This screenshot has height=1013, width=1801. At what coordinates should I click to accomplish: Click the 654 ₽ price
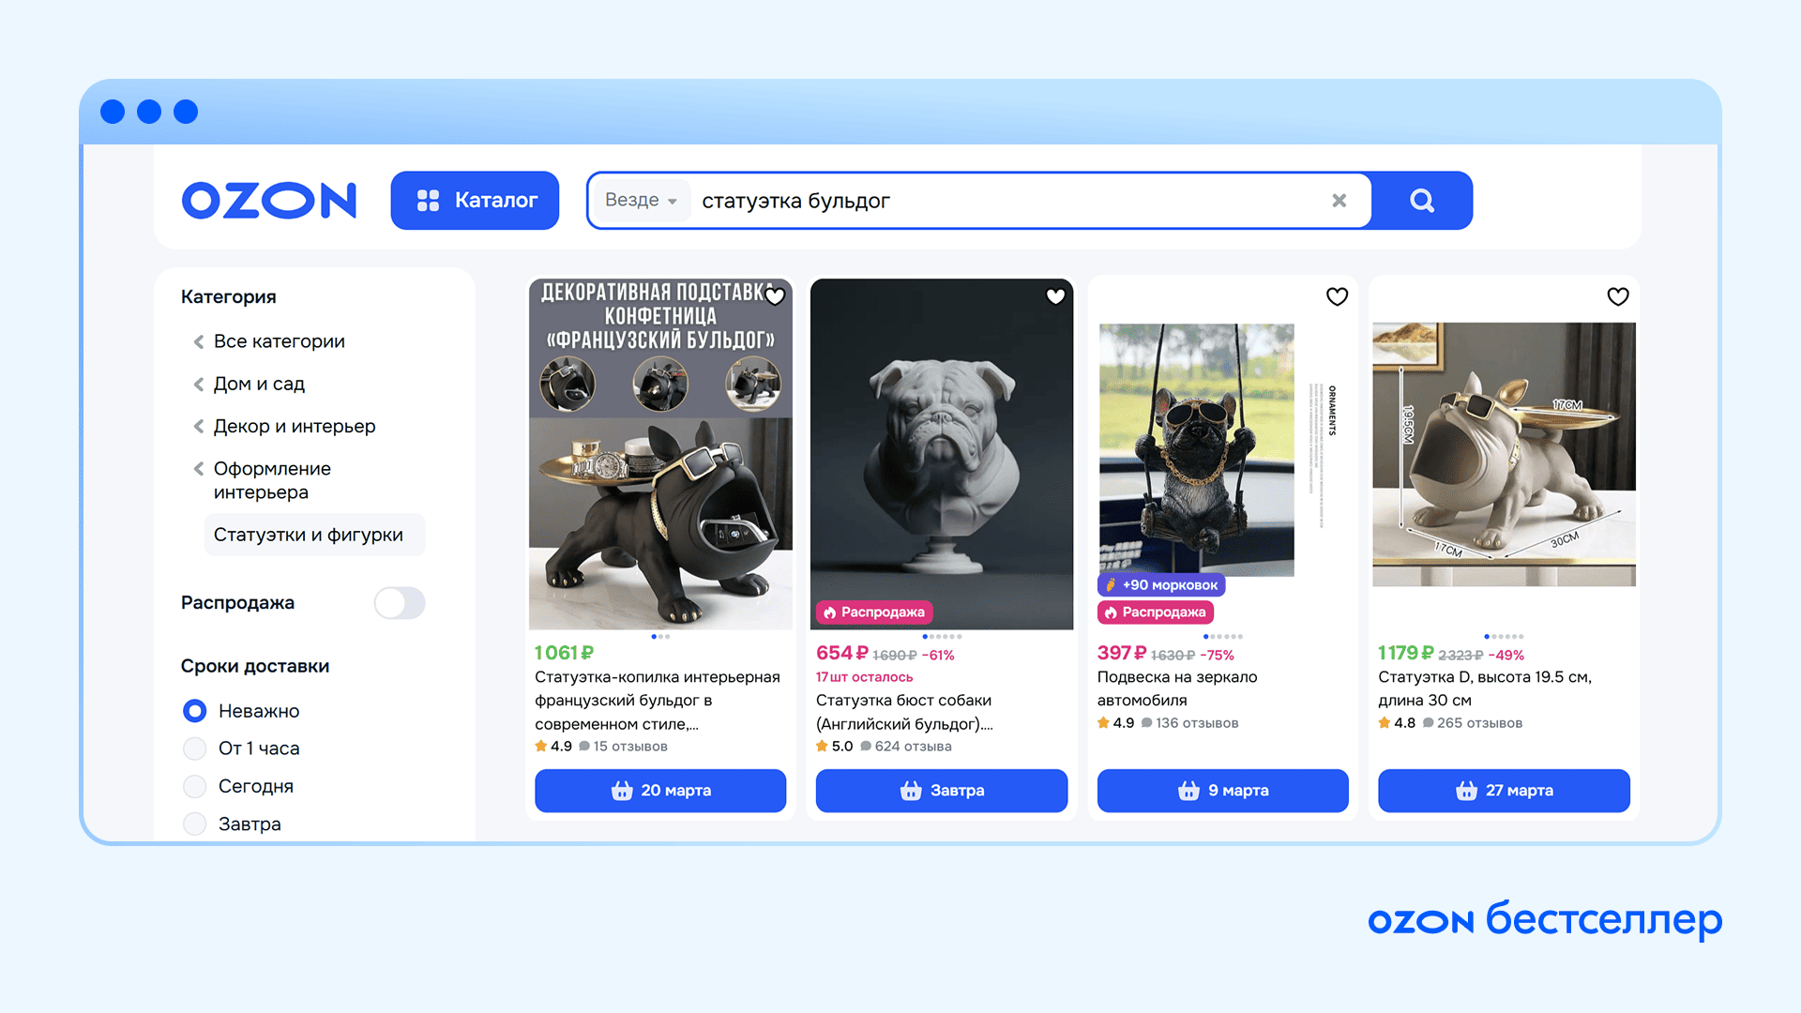point(841,653)
